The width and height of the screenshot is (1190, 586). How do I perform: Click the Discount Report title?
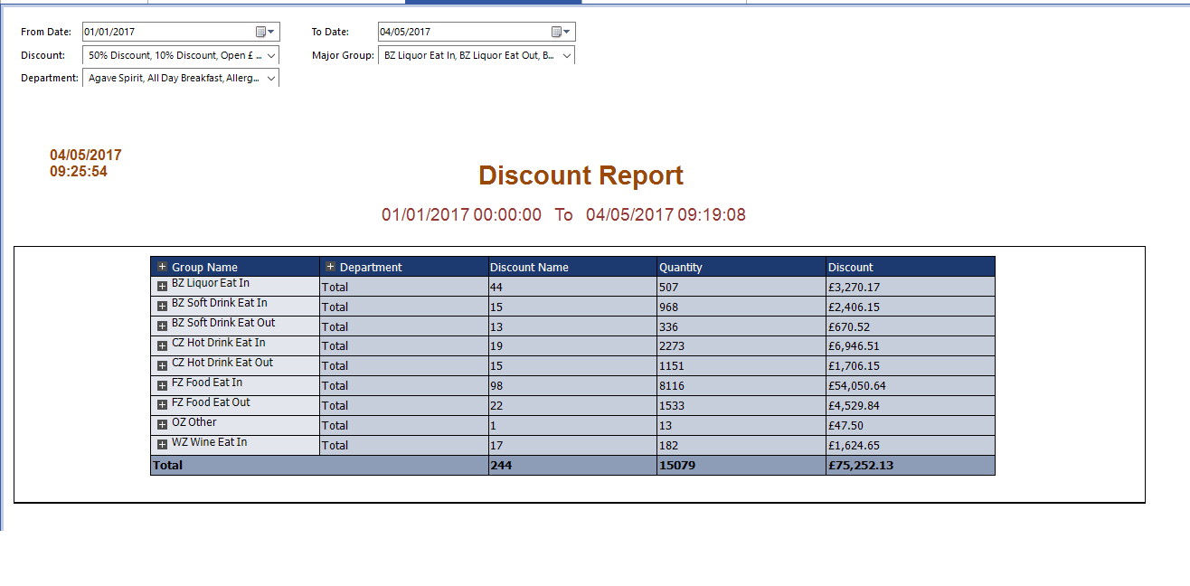(581, 175)
